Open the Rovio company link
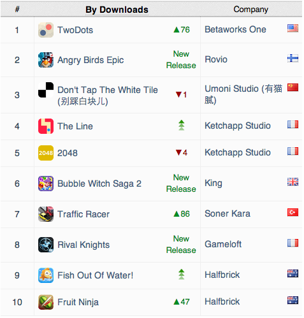304x318 pixels. tap(216, 59)
